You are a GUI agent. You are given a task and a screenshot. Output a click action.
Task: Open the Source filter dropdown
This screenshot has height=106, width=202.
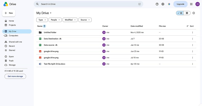coord(85,20)
